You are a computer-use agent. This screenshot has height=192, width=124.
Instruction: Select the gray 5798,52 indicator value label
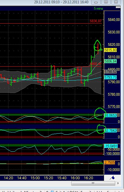[x=110, y=71]
